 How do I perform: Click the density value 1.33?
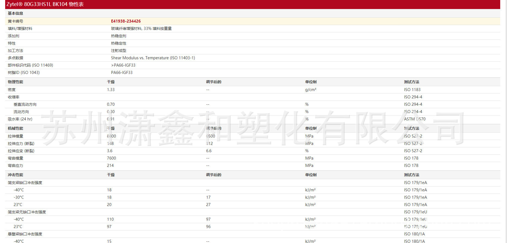111,90
